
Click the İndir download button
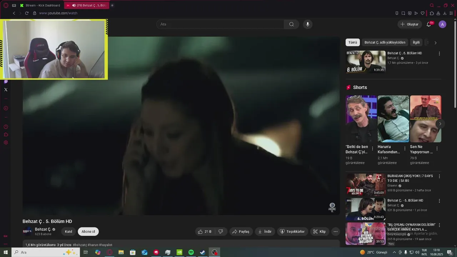(x=265, y=232)
